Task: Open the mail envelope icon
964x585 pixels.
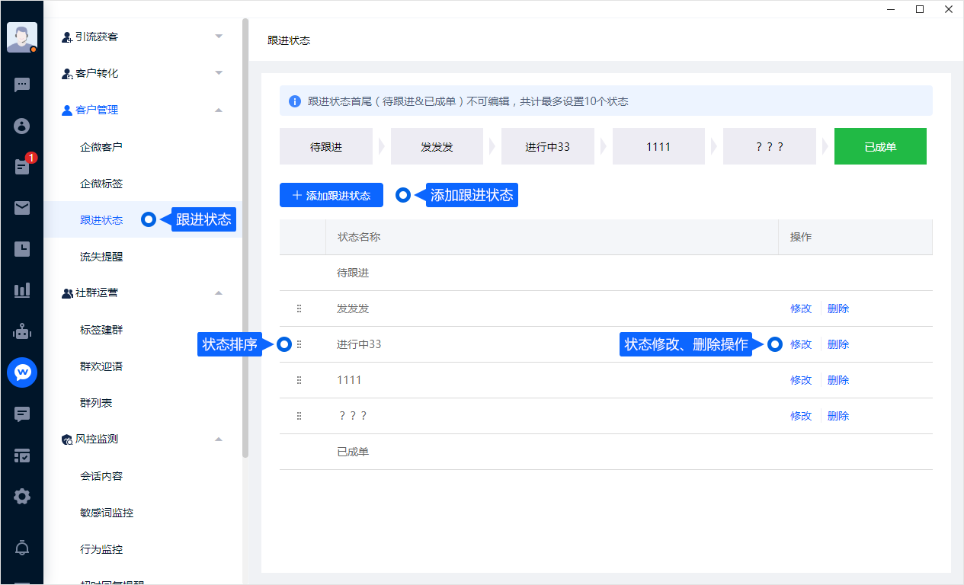Action: coord(22,208)
